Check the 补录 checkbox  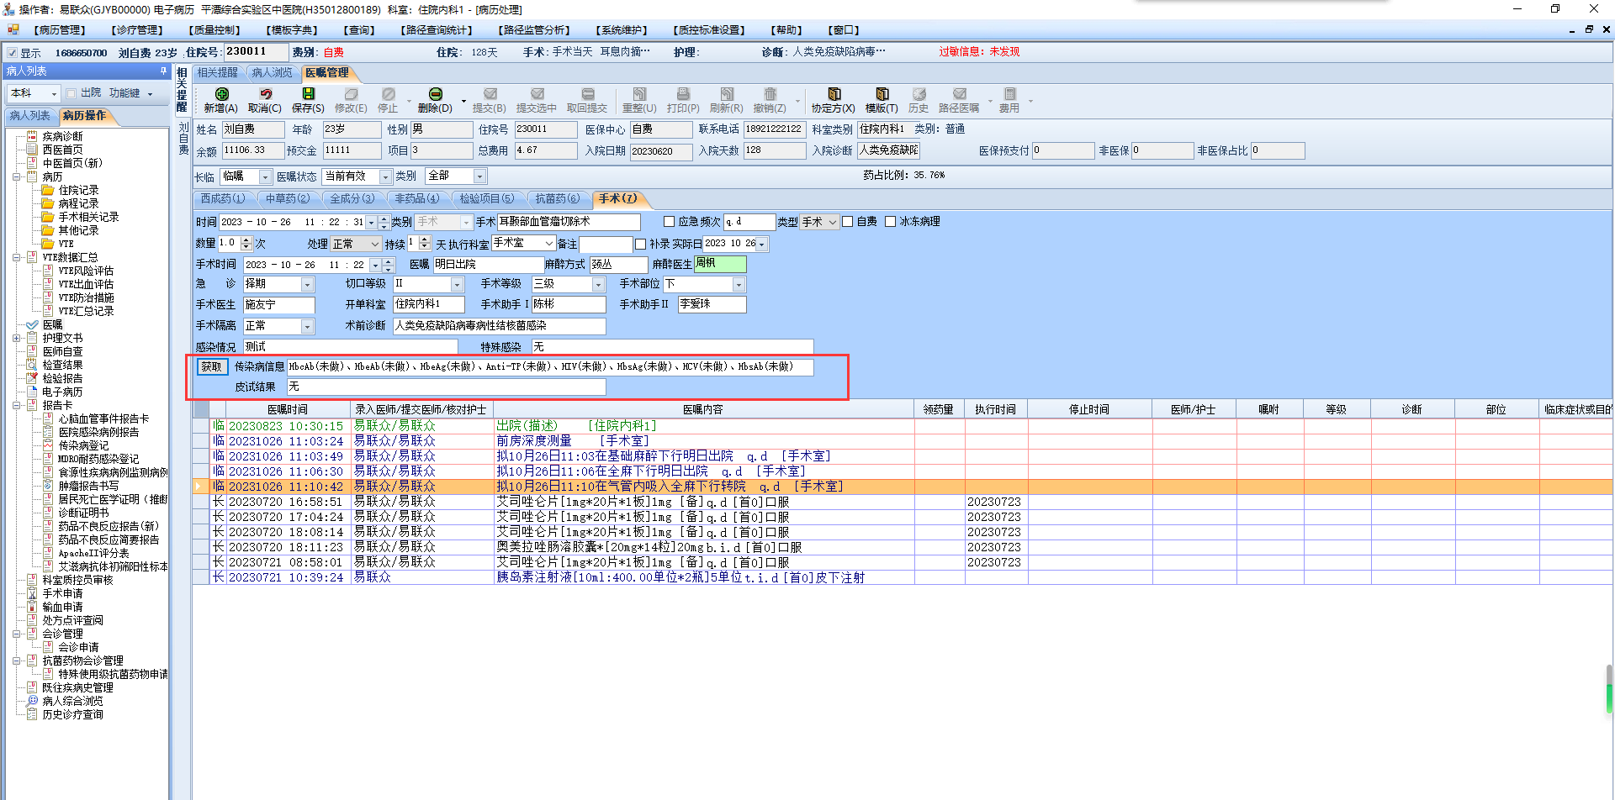click(x=641, y=245)
